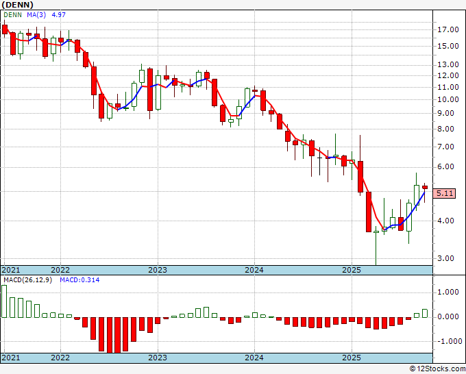Screen dimensions: 466x374
Task: Click the 11.00 price axis label
Action: pos(448,87)
